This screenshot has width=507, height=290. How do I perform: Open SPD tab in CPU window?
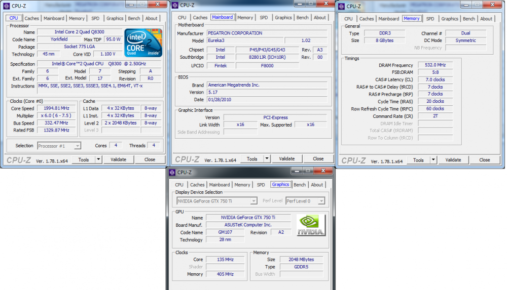(x=95, y=18)
